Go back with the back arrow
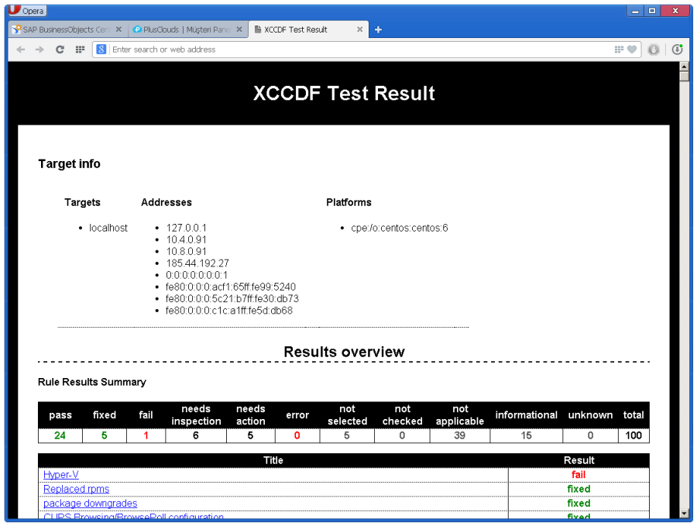697x526 pixels. tap(20, 50)
